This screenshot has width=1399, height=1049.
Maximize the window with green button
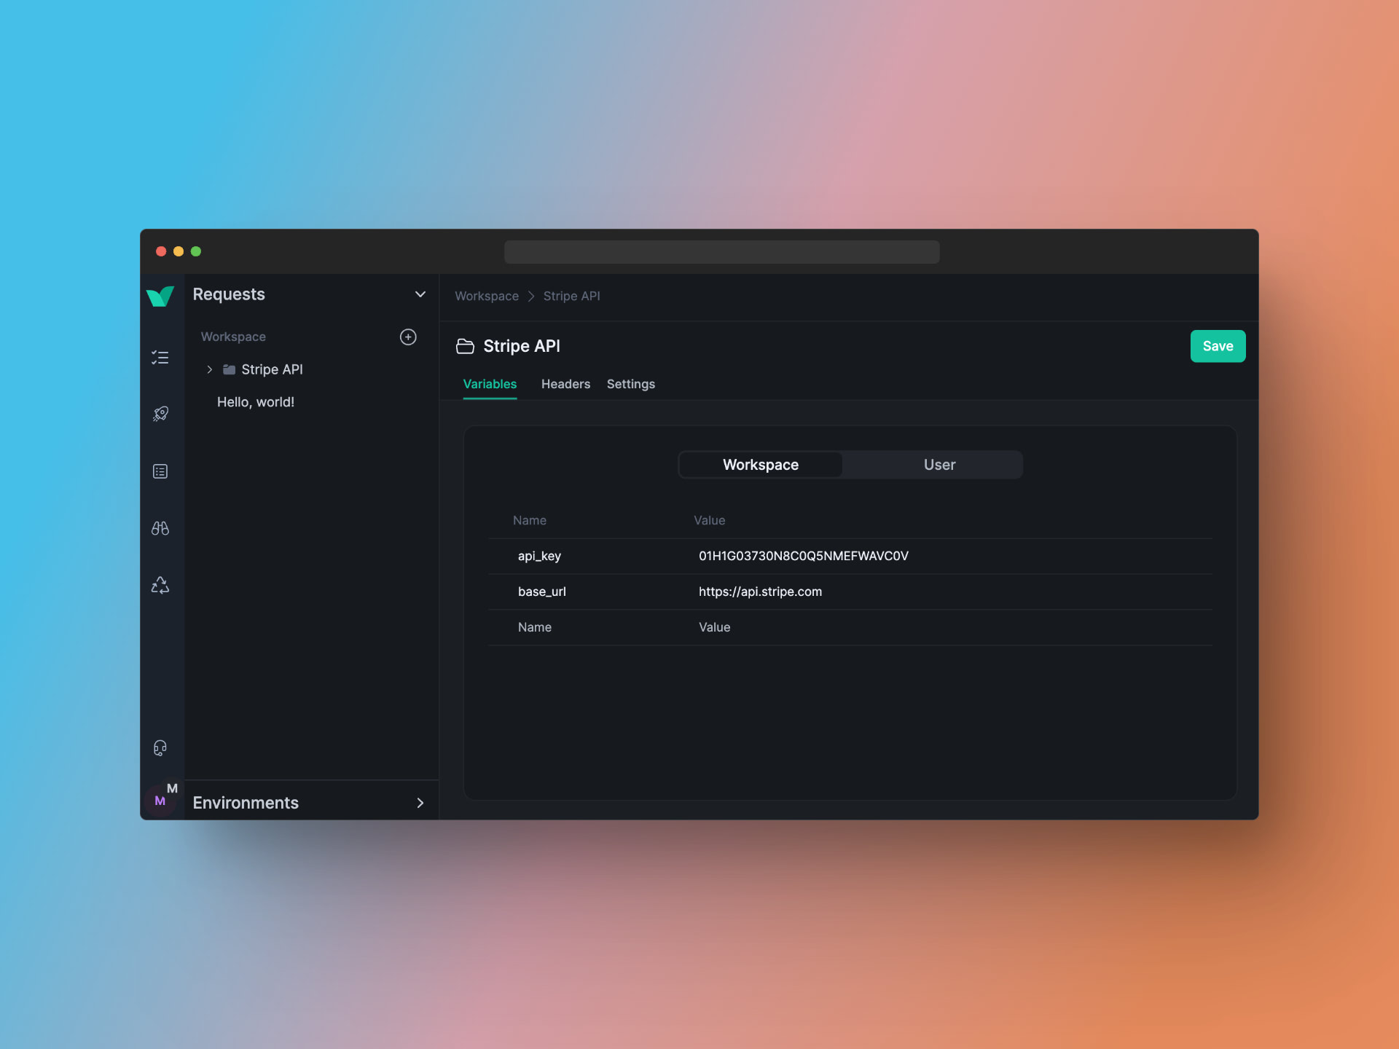[x=196, y=251]
